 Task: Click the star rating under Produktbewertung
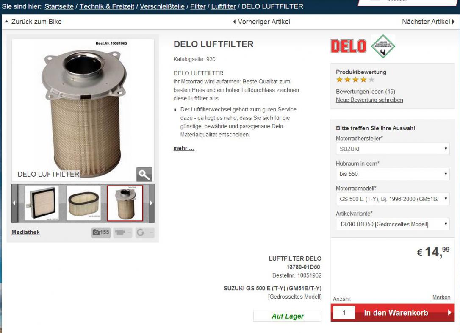pyautogui.click(x=355, y=80)
